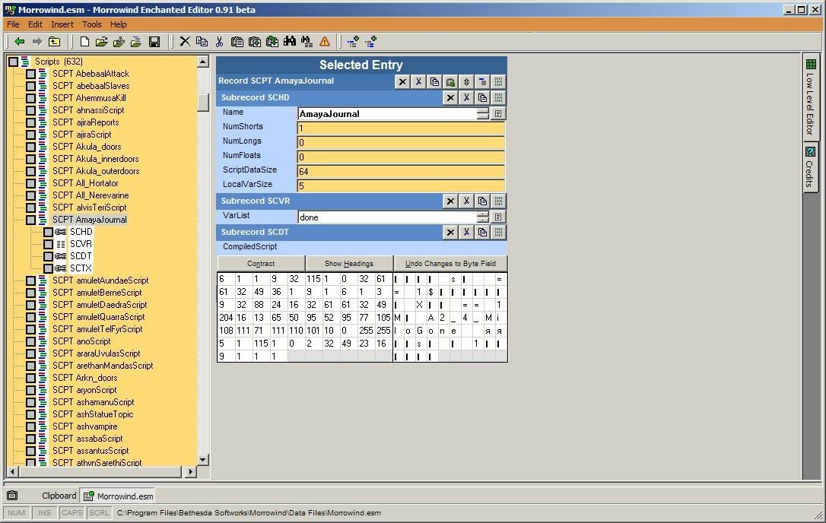Click the indented-list icon in Record header

[482, 81]
